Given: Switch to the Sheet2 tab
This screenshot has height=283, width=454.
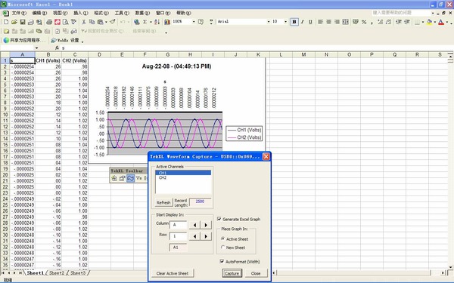Looking at the screenshot, I should [57, 272].
